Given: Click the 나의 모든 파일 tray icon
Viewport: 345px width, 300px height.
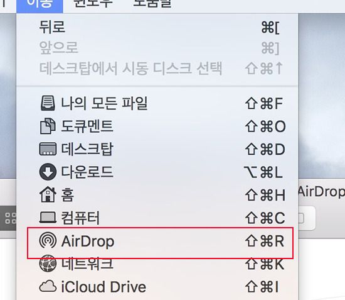Looking at the screenshot, I should tap(48, 103).
